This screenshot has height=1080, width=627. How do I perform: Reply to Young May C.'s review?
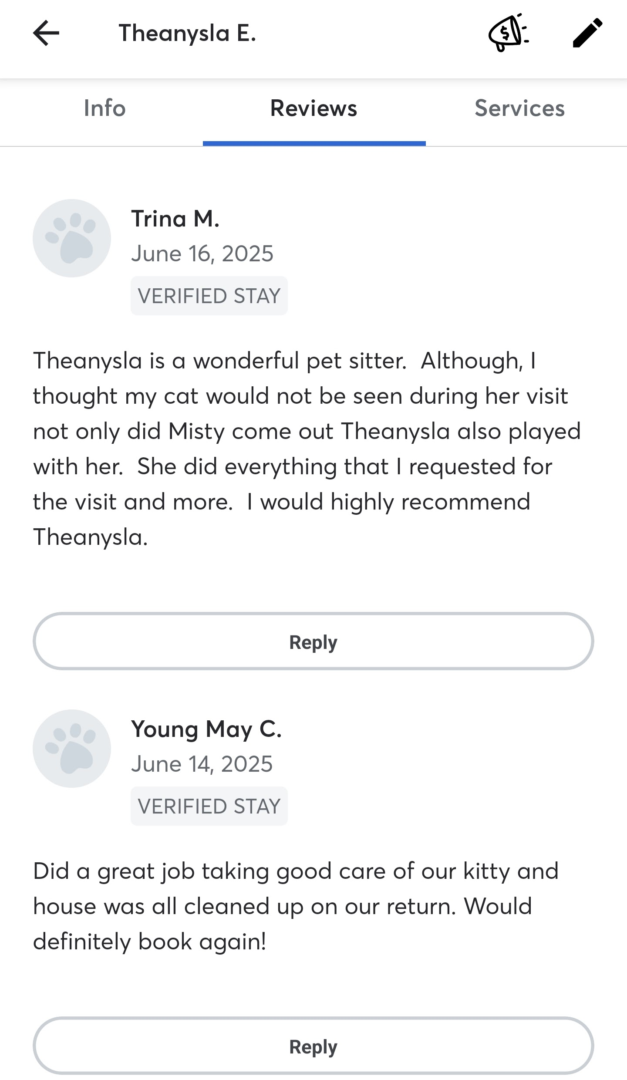tap(313, 1046)
